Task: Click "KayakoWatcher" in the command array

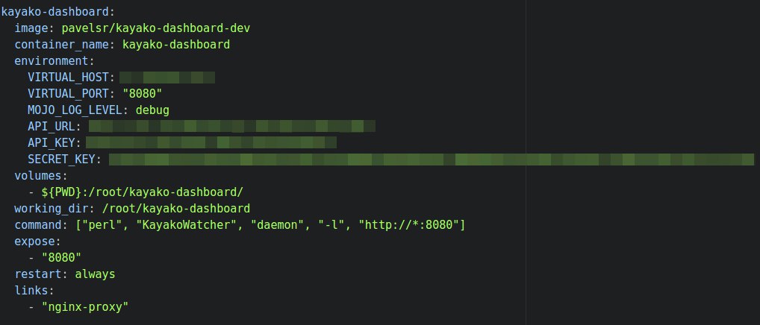Action: point(190,224)
